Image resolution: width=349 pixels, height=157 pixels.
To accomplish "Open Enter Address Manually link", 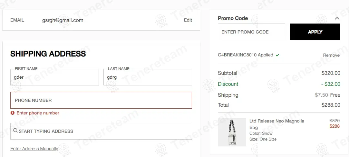I will (34, 149).
